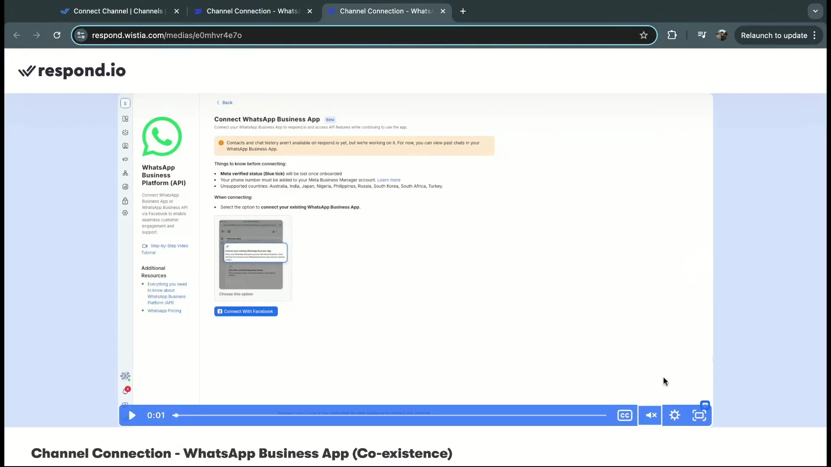The height and width of the screenshot is (467, 831).
Task: Open contacts icon in sidebar
Action: point(125,146)
